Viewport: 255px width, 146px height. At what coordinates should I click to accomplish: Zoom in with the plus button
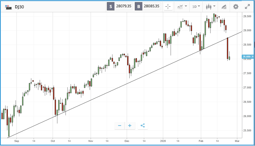130,125
